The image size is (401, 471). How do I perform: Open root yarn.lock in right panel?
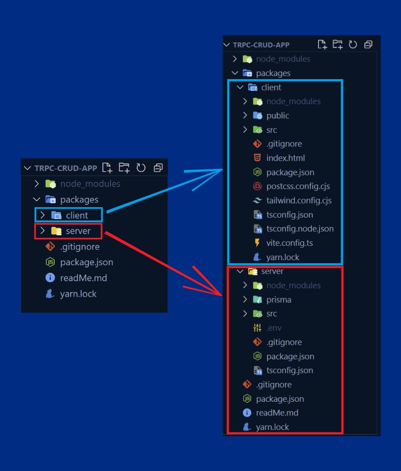[x=272, y=427]
